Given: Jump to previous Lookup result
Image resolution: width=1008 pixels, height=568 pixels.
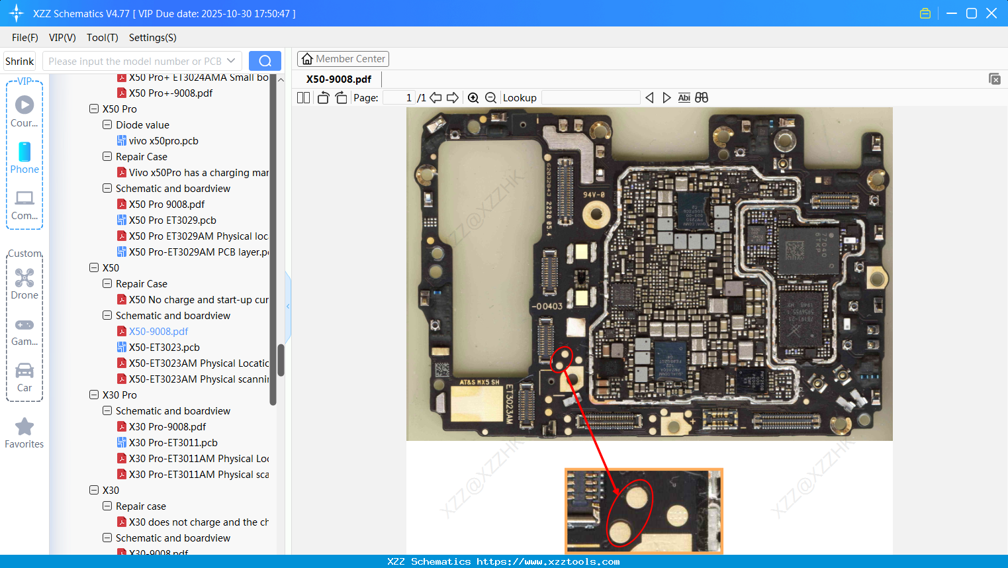Looking at the screenshot, I should tap(649, 97).
